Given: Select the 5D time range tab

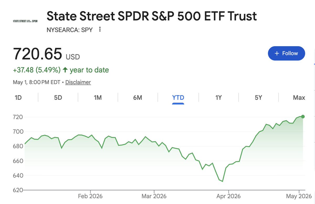Looking at the screenshot, I should pyautogui.click(x=58, y=98).
